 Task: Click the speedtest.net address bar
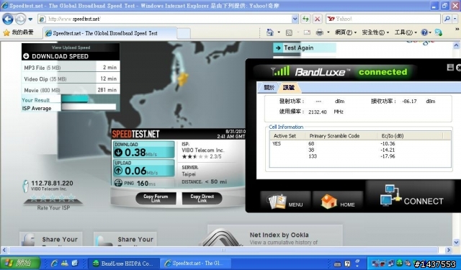pyautogui.click(x=165, y=19)
